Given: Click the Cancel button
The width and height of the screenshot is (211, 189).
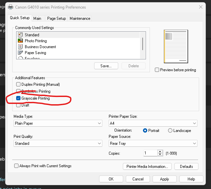Looking at the screenshot, I should pos(138,179).
